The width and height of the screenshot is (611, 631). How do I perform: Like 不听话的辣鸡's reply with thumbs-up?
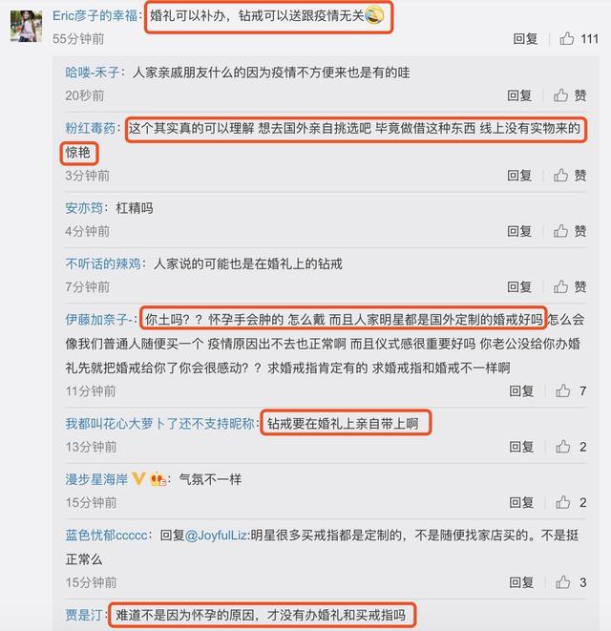point(560,287)
